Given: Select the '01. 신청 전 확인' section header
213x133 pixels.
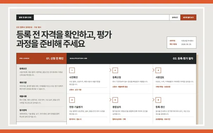Looking at the screenshot, I should click(x=55, y=59).
